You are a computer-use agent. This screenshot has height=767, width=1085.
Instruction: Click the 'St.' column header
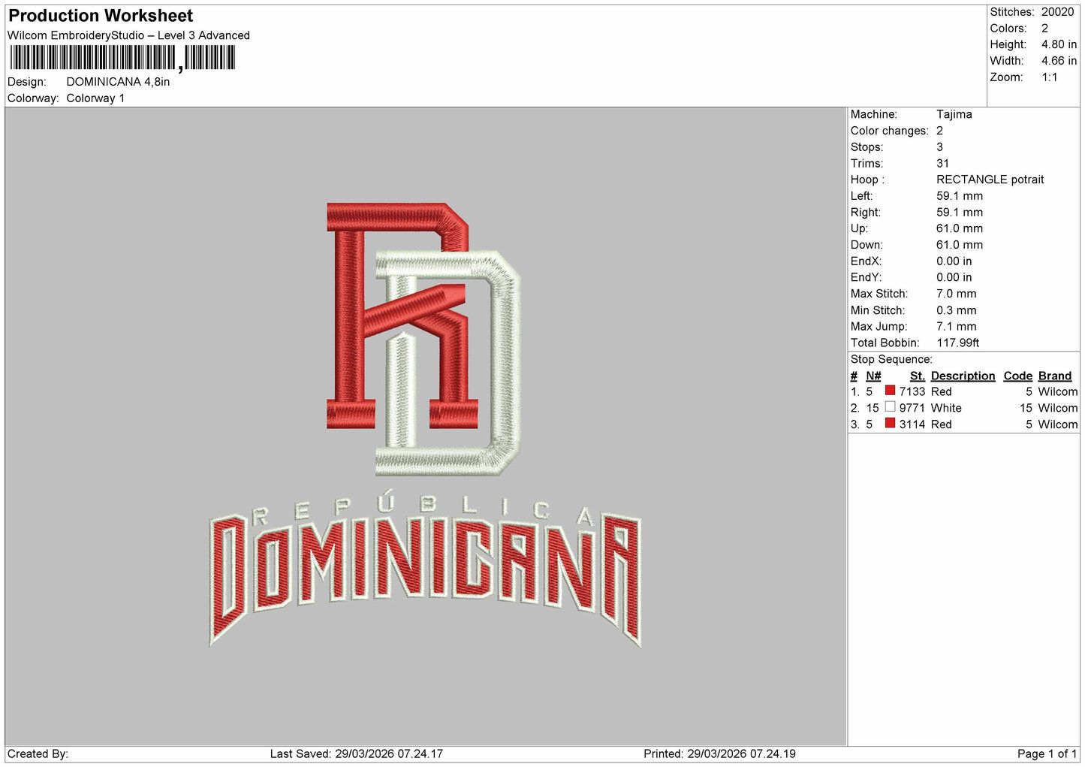point(917,376)
